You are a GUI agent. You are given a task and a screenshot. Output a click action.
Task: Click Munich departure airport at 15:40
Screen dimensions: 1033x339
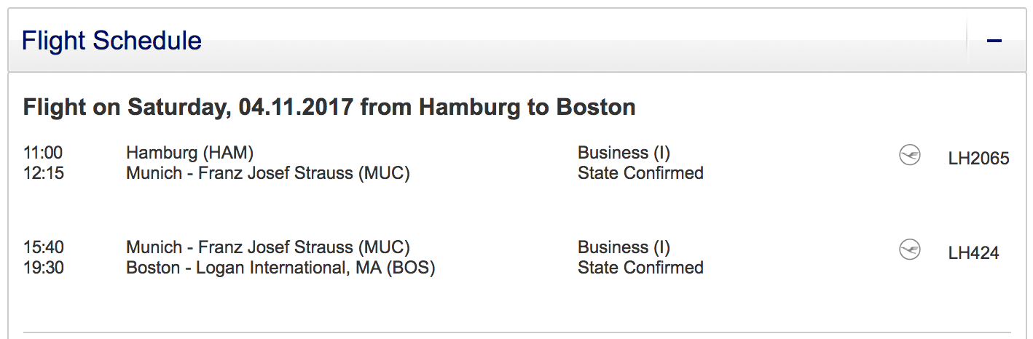click(267, 247)
